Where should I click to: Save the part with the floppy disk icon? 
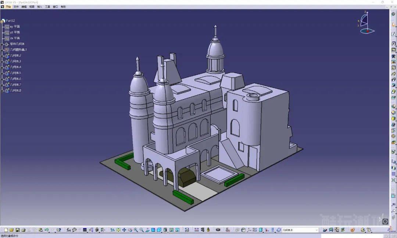coord(18,230)
